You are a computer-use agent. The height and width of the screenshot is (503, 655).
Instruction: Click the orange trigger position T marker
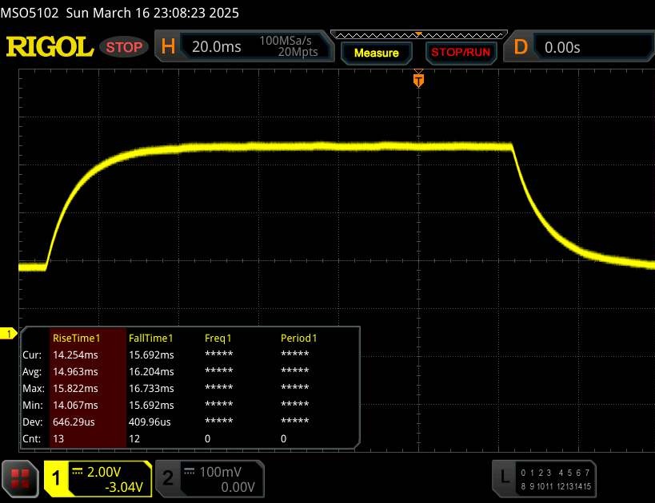[417, 80]
